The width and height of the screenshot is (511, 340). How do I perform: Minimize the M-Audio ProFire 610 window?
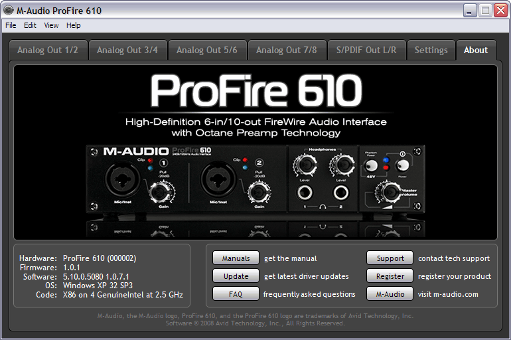[x=470, y=11]
